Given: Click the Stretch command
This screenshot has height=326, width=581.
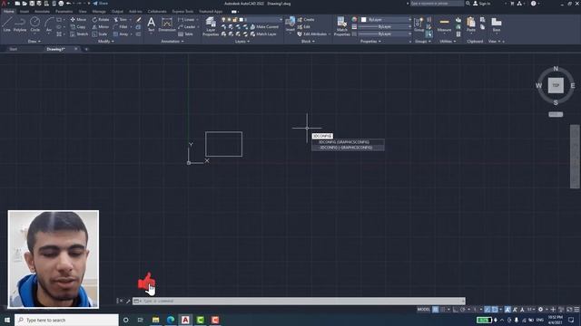Looking at the screenshot, I should coord(79,34).
